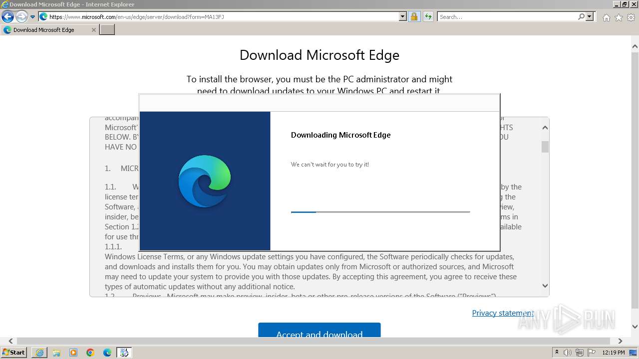Viewport: 639px width, 359px height.
Task: Restore down the Internet Explorer window
Action: (x=625, y=4)
